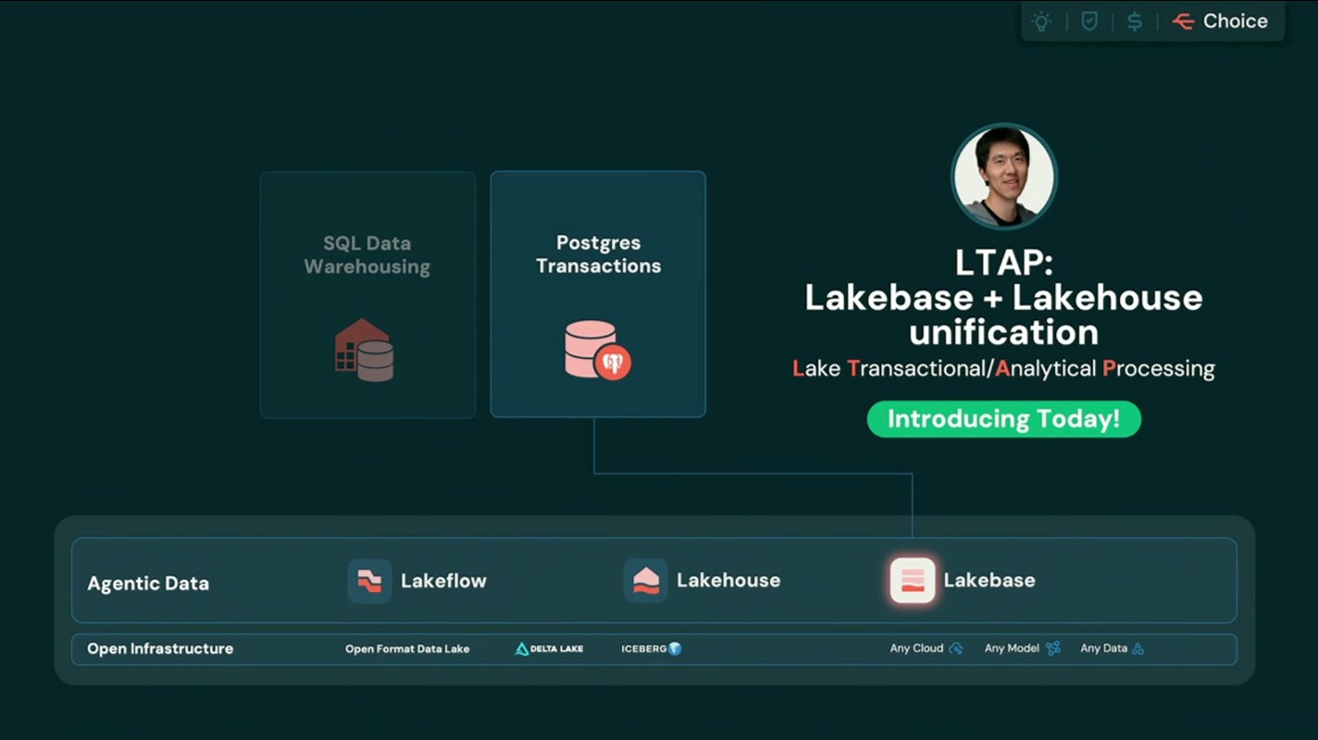Click the Iceberg logo

coord(652,648)
